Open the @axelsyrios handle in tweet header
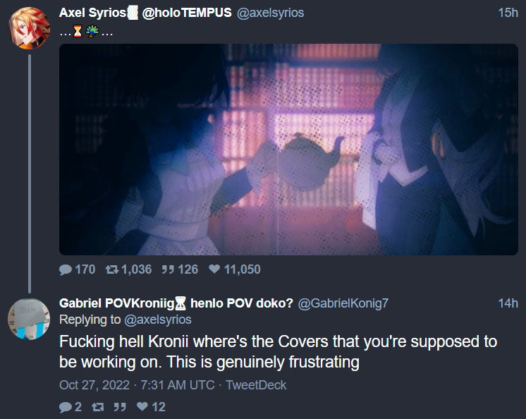This screenshot has height=419, width=526. pos(270,13)
